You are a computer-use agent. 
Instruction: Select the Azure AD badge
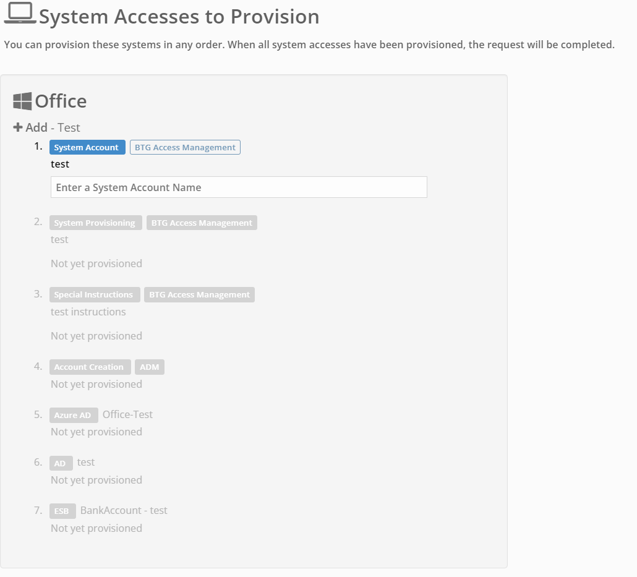coord(74,416)
